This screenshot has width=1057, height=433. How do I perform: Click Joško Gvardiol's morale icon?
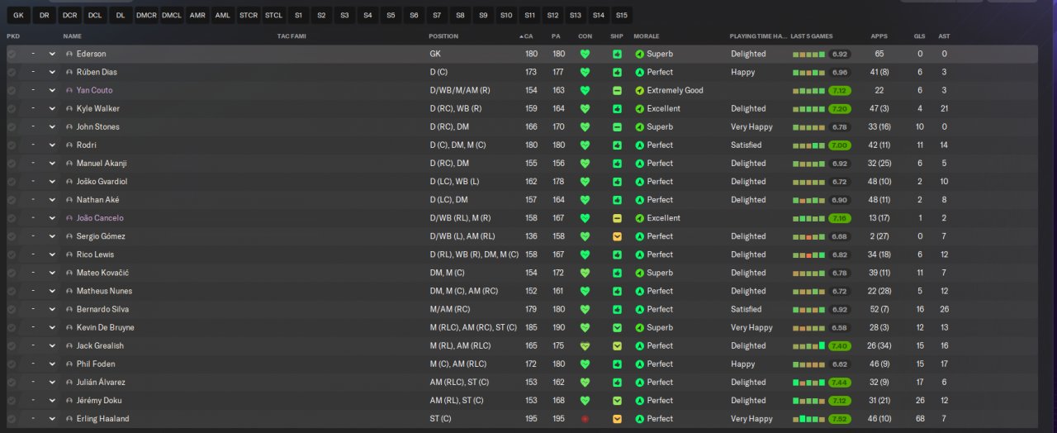pos(639,182)
